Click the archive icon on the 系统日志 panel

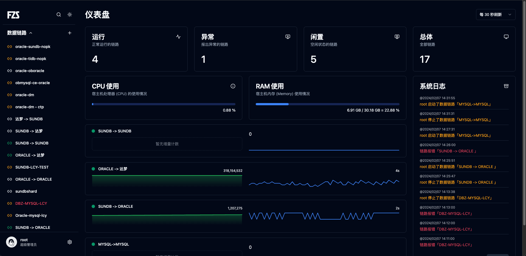[x=506, y=86]
